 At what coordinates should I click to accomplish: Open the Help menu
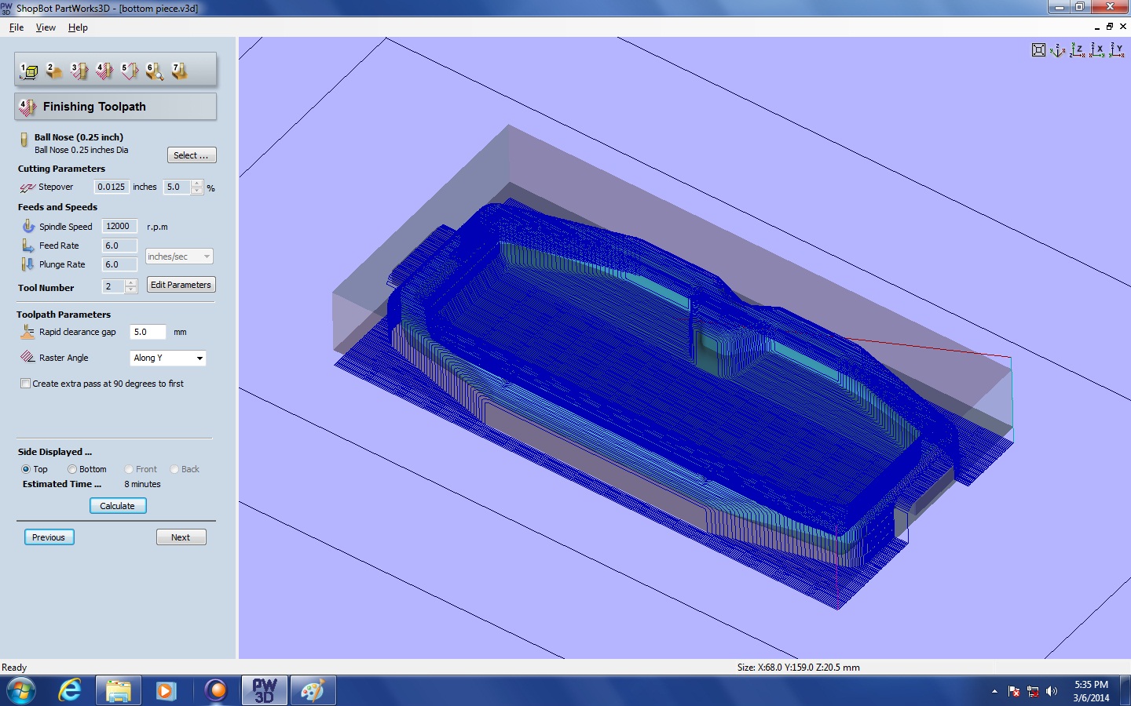[78, 27]
